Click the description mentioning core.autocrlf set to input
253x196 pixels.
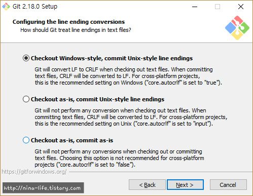(x=131, y=117)
